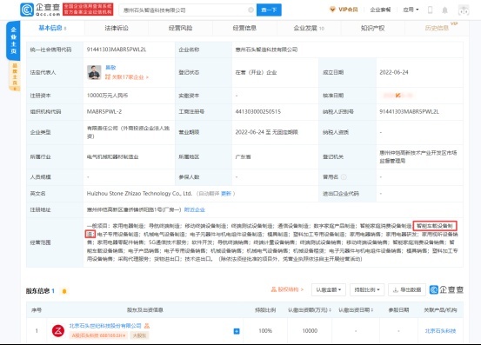
Task: Switch to the 基本信息 tab
Action: [52, 28]
